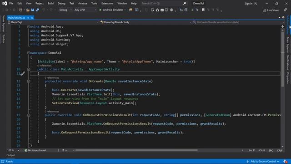Open the View menu
The height and width of the screenshot is (164, 291).
coord(29,3)
